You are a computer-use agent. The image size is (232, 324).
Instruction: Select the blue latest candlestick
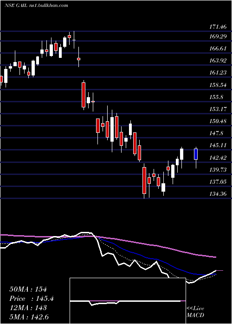tap(196, 154)
